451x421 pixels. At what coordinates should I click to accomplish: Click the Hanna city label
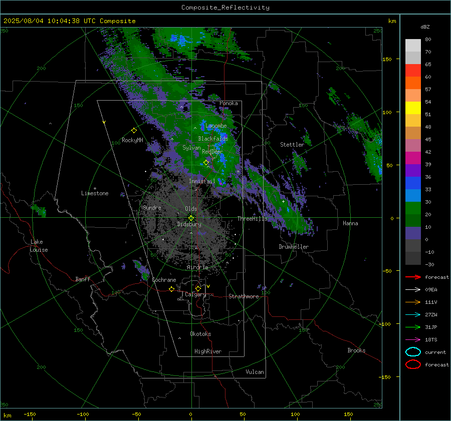pyautogui.click(x=350, y=223)
